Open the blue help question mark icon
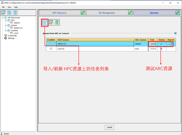 pyautogui.click(x=175, y=33)
